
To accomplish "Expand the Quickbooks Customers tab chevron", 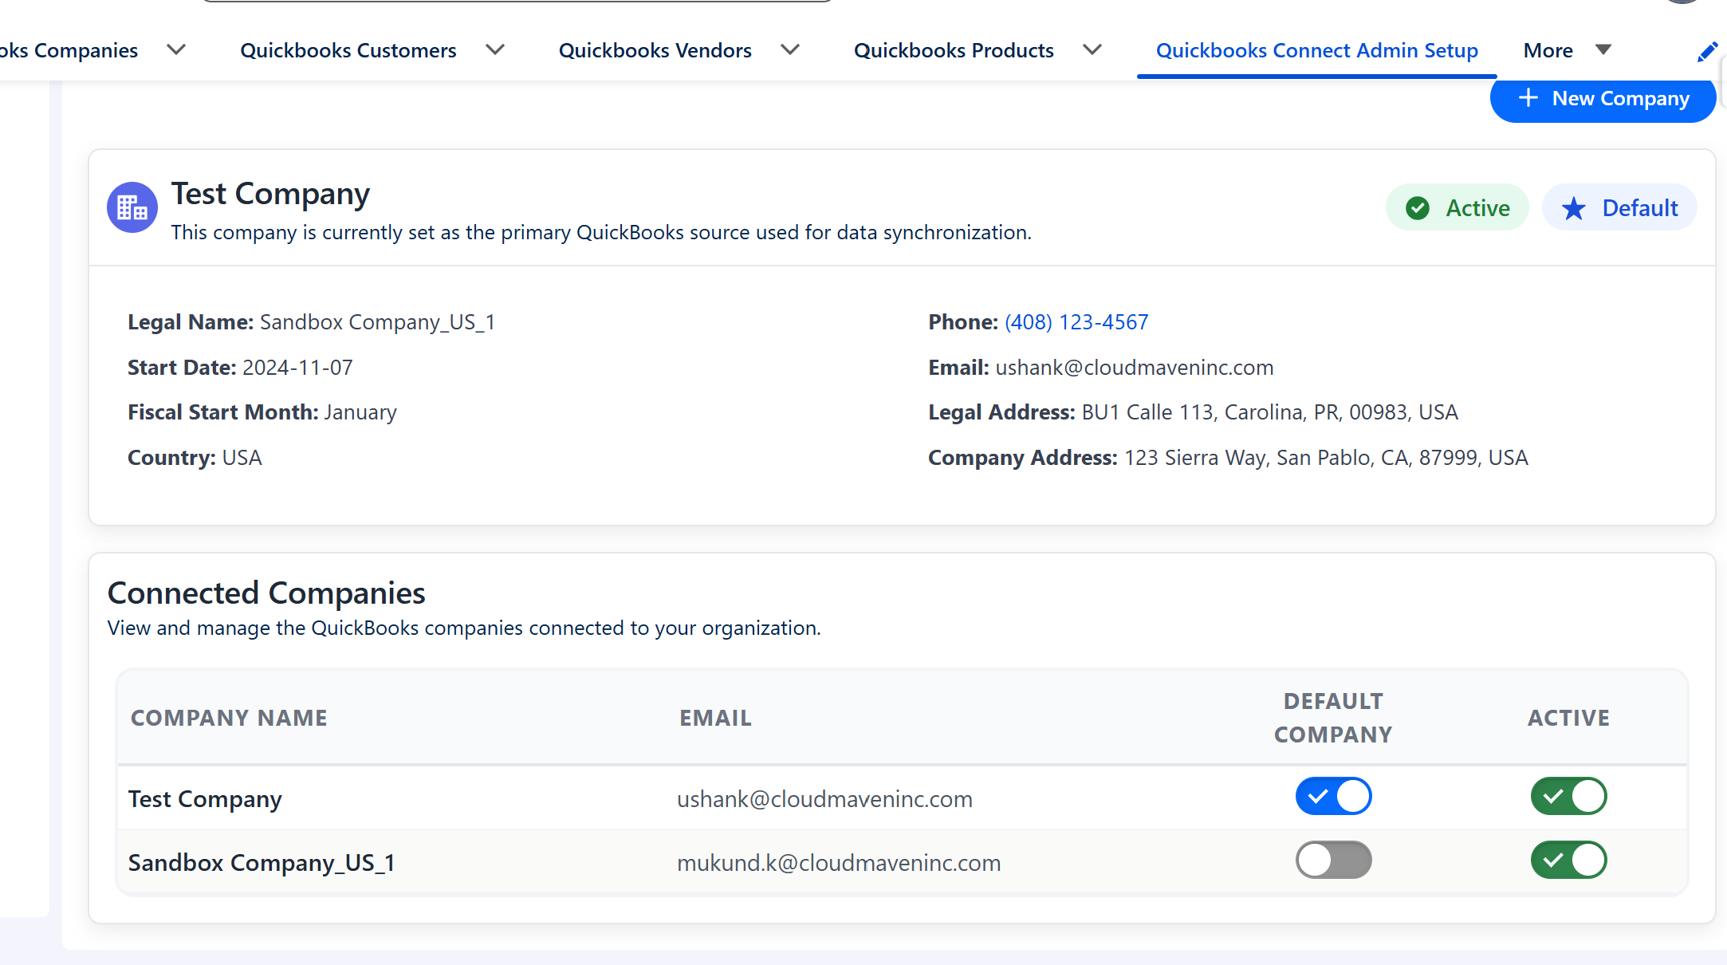I will click(x=495, y=49).
